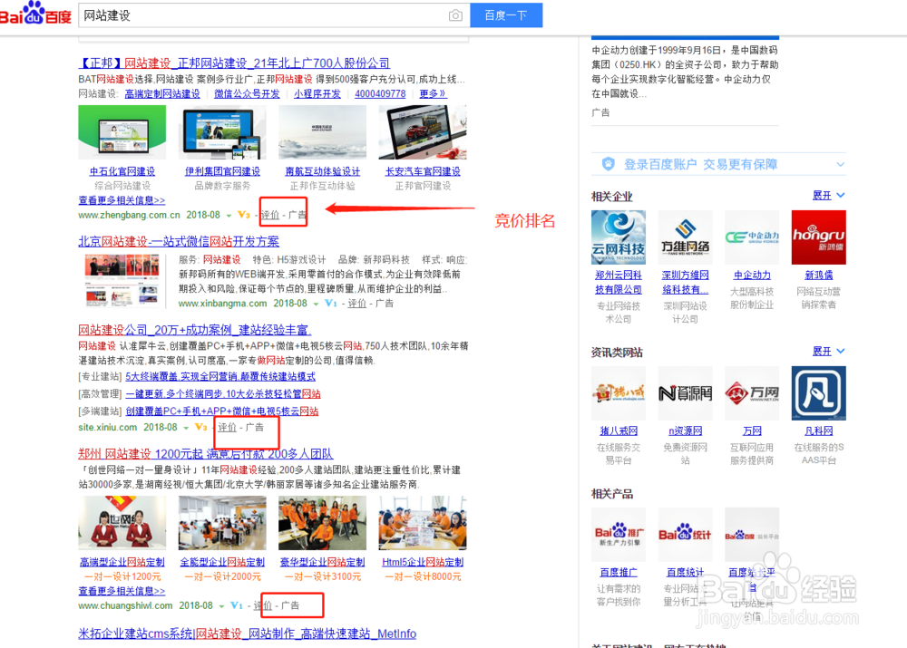Expand dropdown arrow beside www.xinbangma.com
The image size is (907, 648).
click(x=316, y=304)
